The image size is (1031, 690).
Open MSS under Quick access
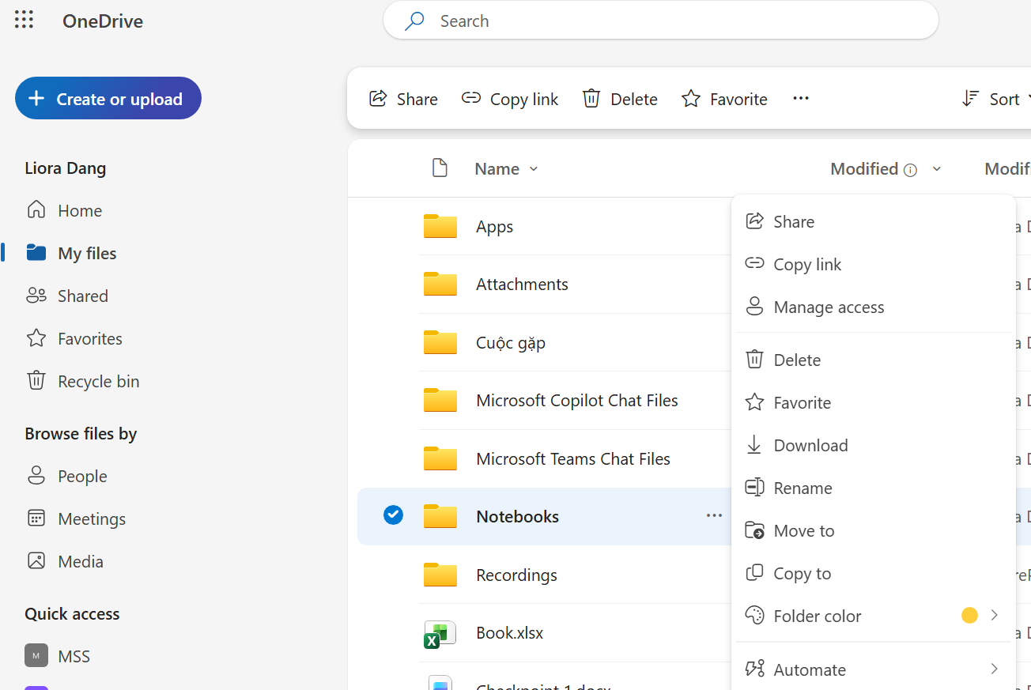click(x=59, y=656)
